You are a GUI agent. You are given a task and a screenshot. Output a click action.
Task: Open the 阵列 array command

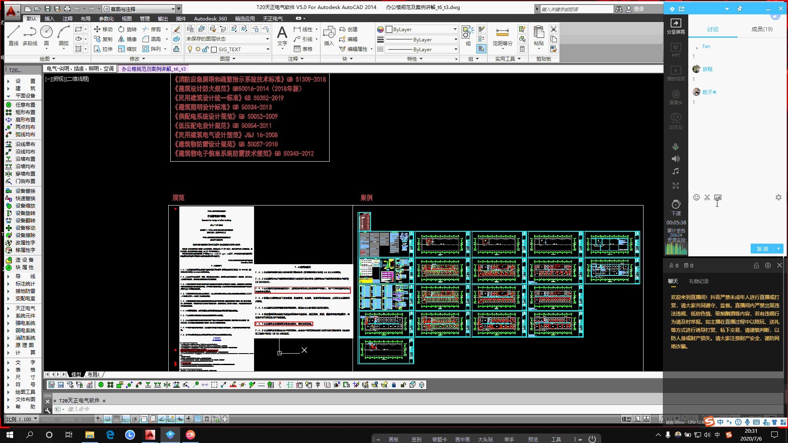click(x=151, y=49)
